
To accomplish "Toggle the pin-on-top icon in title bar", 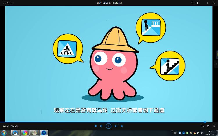I will [x=197, y=3].
